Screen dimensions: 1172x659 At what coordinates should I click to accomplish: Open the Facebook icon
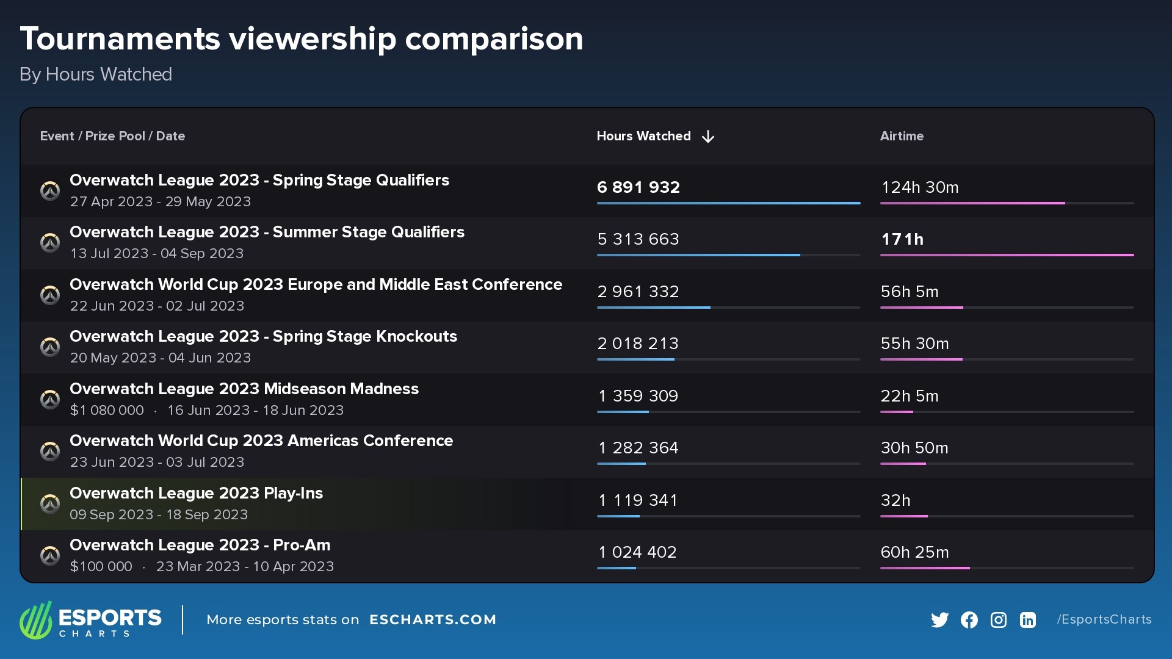pyautogui.click(x=969, y=620)
